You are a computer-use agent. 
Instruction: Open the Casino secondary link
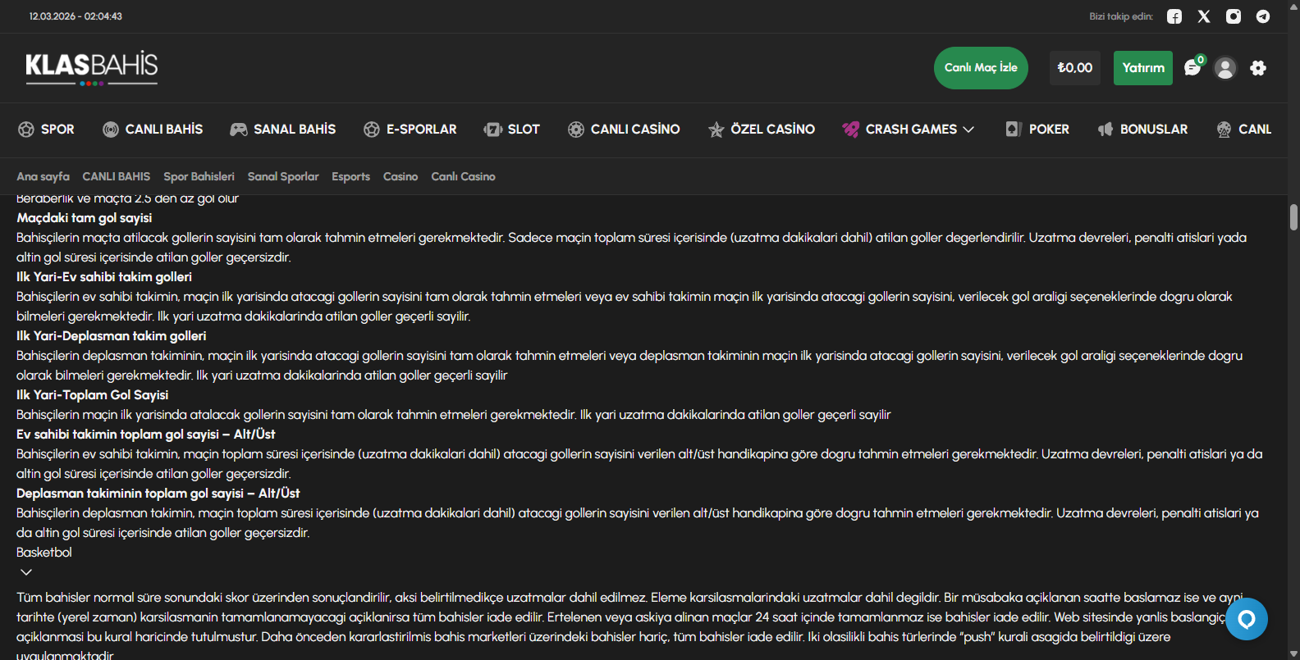click(x=401, y=176)
